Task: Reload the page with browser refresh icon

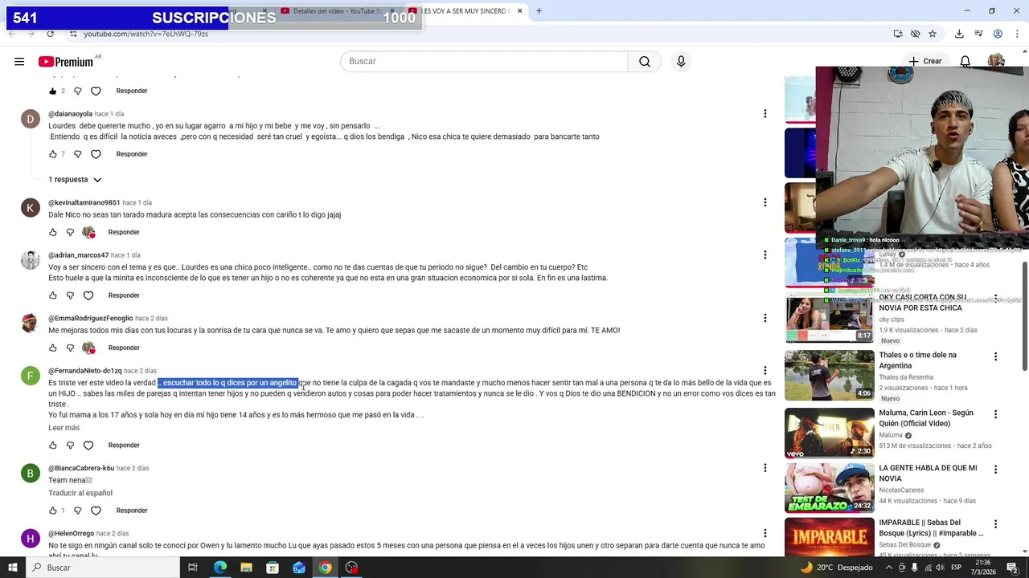Action: coord(50,34)
